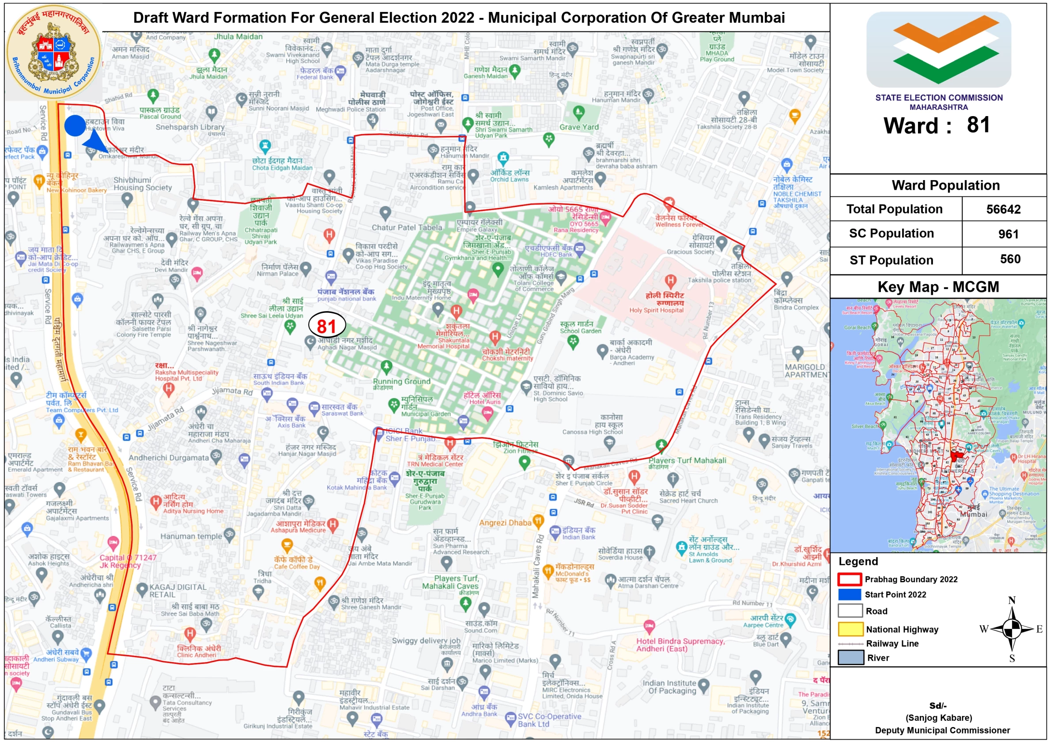Image resolution: width=1050 pixels, height=742 pixels.
Task: Click the Cafe Coffee Day cup icon
Action: (287, 545)
